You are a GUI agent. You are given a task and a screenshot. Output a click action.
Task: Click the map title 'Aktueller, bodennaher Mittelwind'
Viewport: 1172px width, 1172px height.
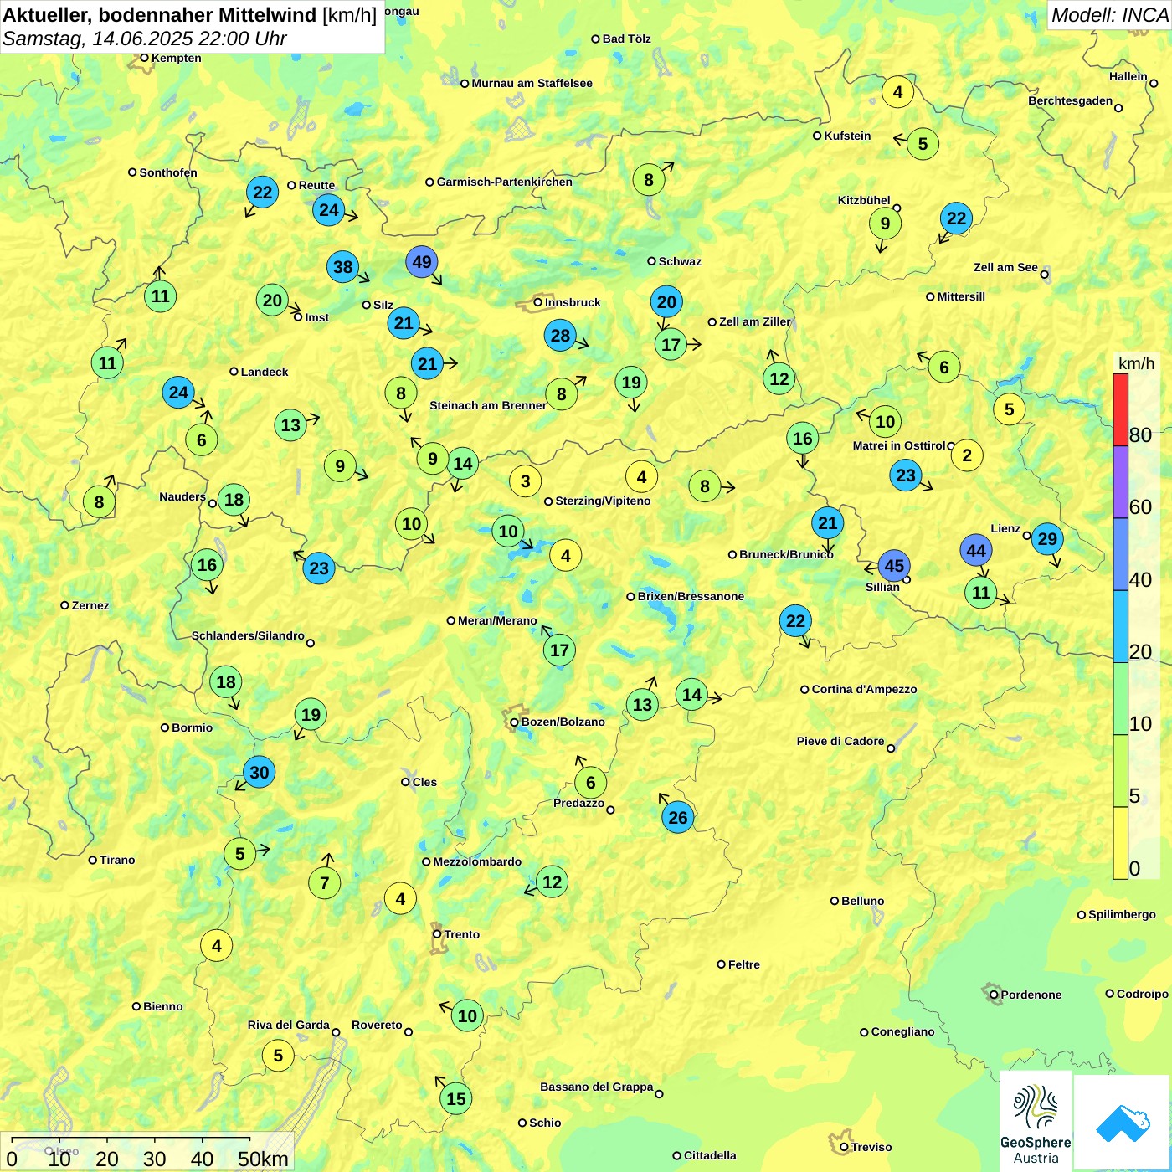point(160,15)
